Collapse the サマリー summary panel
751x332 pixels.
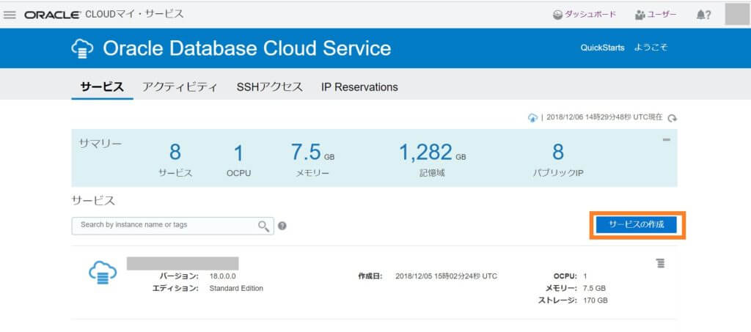(x=666, y=139)
